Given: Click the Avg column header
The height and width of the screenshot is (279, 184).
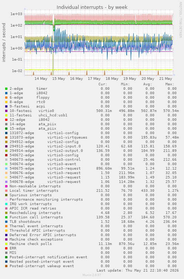Looking at the screenshot, I should pyautogui.click(x=147, y=84).
